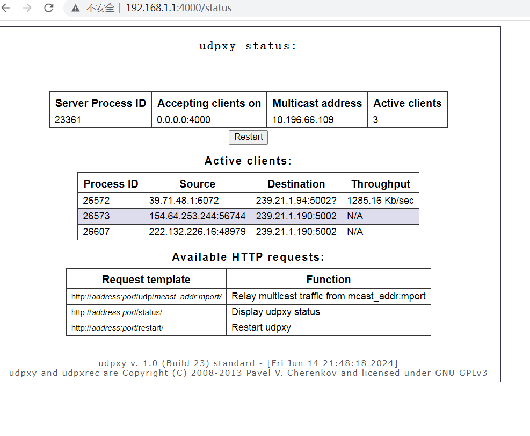This screenshot has height=436, width=530.
Task: Click the Throughput column header
Action: pos(380,184)
